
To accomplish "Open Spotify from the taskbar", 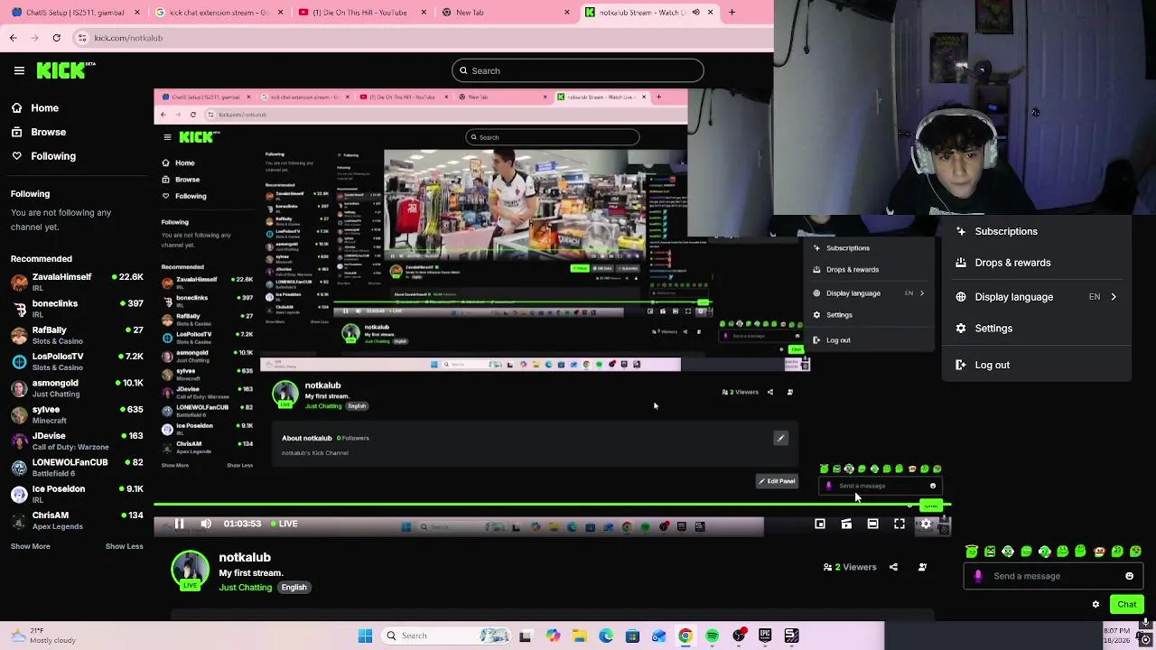I will click(x=712, y=636).
